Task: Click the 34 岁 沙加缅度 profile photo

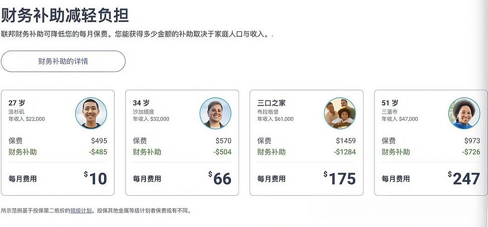Action: pos(215,113)
